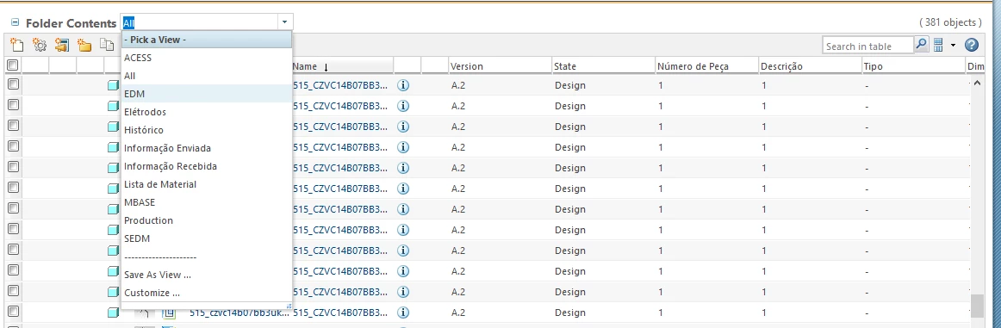
Task: Click the 381 objects count text
Action: pyautogui.click(x=950, y=22)
